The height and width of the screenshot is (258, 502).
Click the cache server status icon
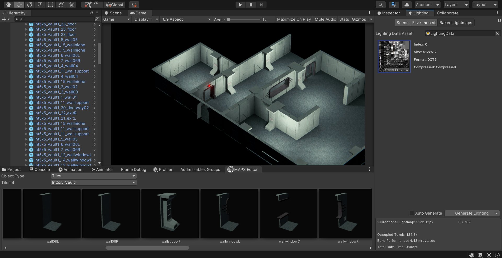click(x=480, y=255)
